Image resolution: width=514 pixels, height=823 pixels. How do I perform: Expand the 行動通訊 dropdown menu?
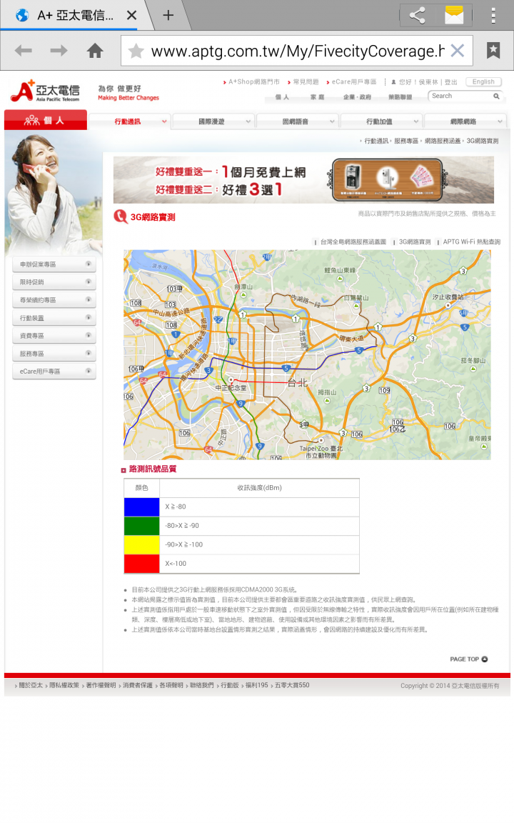[x=129, y=121]
